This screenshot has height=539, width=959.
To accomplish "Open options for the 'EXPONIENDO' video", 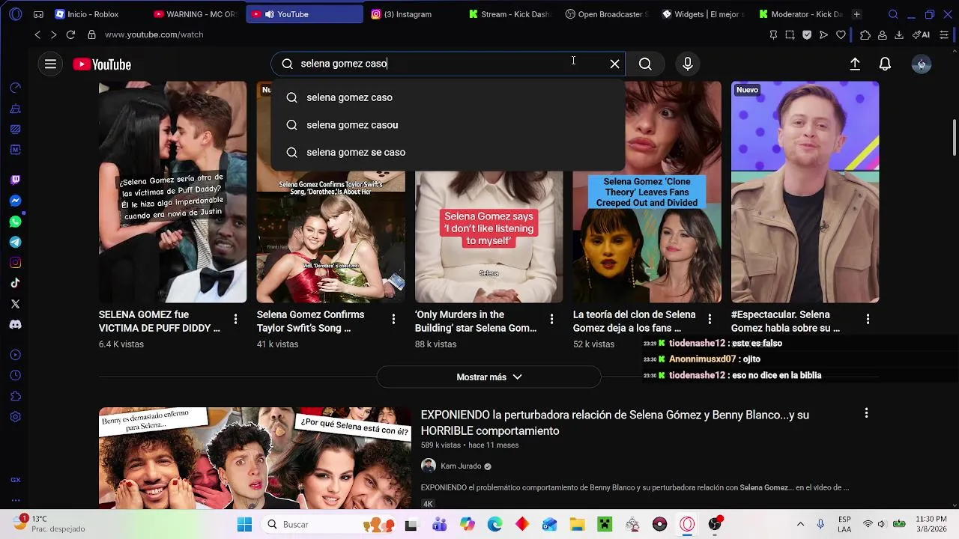I will [866, 413].
